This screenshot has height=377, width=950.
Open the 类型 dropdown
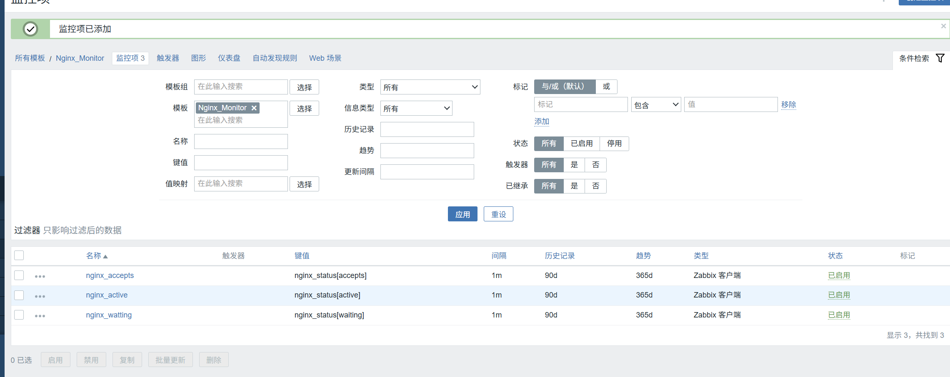coord(430,87)
